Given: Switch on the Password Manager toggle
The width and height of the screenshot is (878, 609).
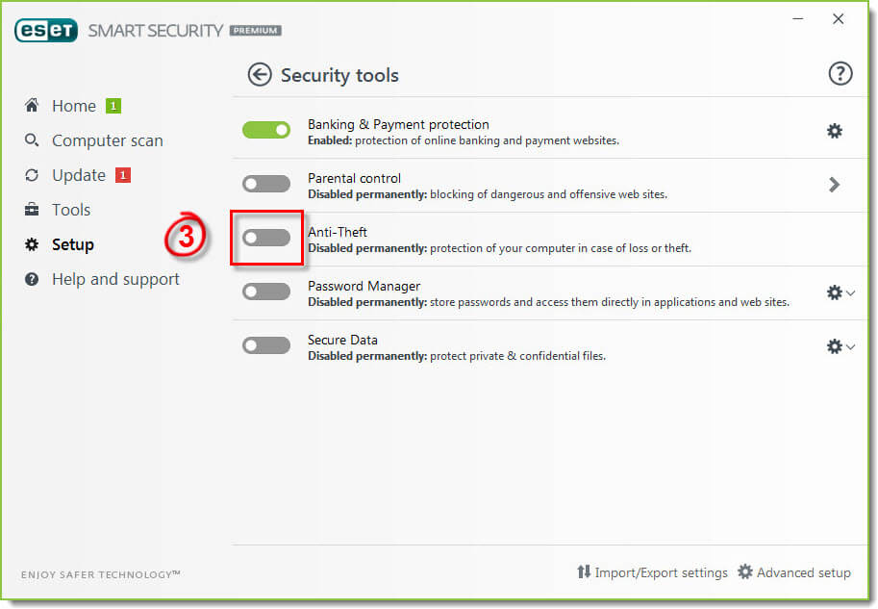Looking at the screenshot, I should point(266,292).
